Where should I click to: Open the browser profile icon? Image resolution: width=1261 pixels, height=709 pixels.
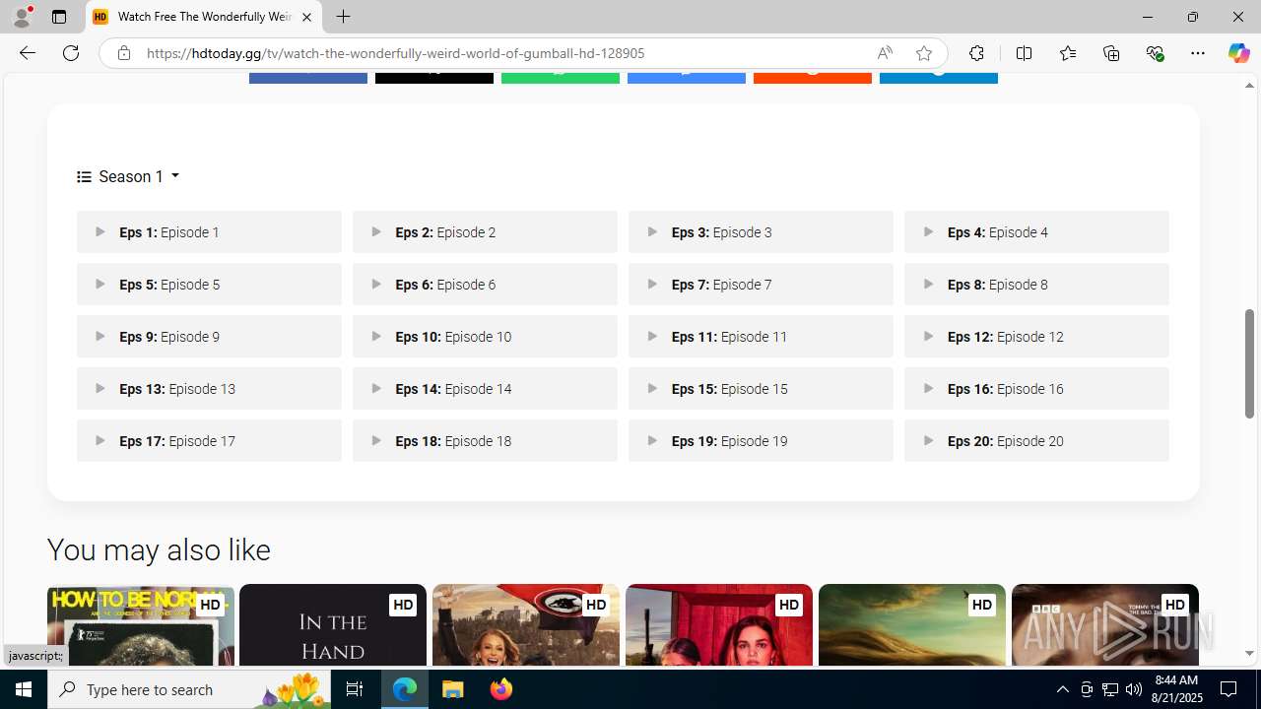click(22, 17)
